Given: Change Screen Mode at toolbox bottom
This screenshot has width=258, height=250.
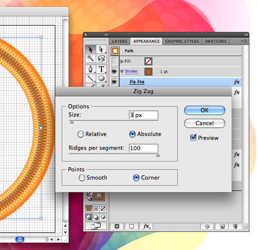Looking at the screenshot, I should (96, 226).
